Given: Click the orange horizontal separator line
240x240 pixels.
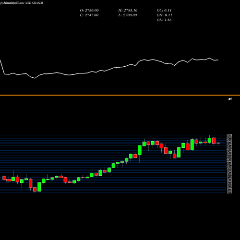Looking at the screenshot, I should click(120, 95).
